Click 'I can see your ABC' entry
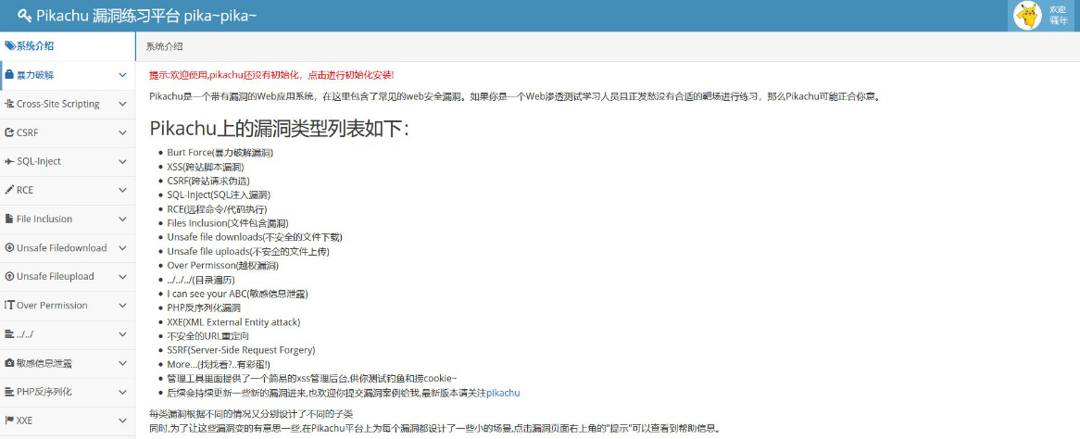This screenshot has height=439, width=1080. [237, 294]
